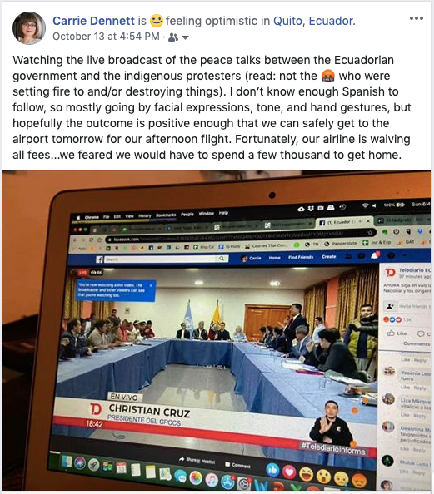This screenshot has height=494, width=434.
Task: Open the Chrome menu in the macOS menu bar
Action: [92, 217]
